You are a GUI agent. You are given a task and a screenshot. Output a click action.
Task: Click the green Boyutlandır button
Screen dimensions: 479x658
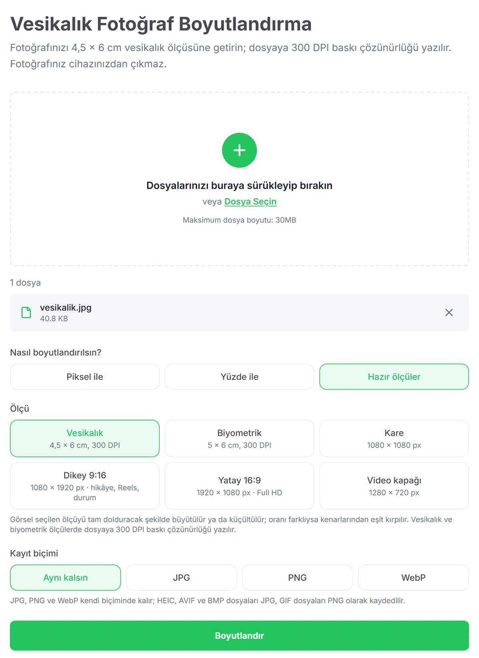tap(239, 636)
